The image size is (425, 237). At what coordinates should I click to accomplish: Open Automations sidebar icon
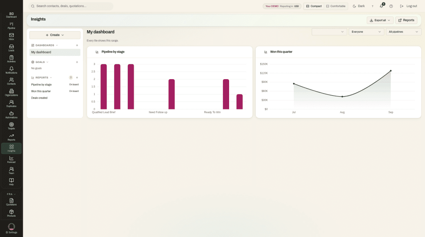point(11,115)
